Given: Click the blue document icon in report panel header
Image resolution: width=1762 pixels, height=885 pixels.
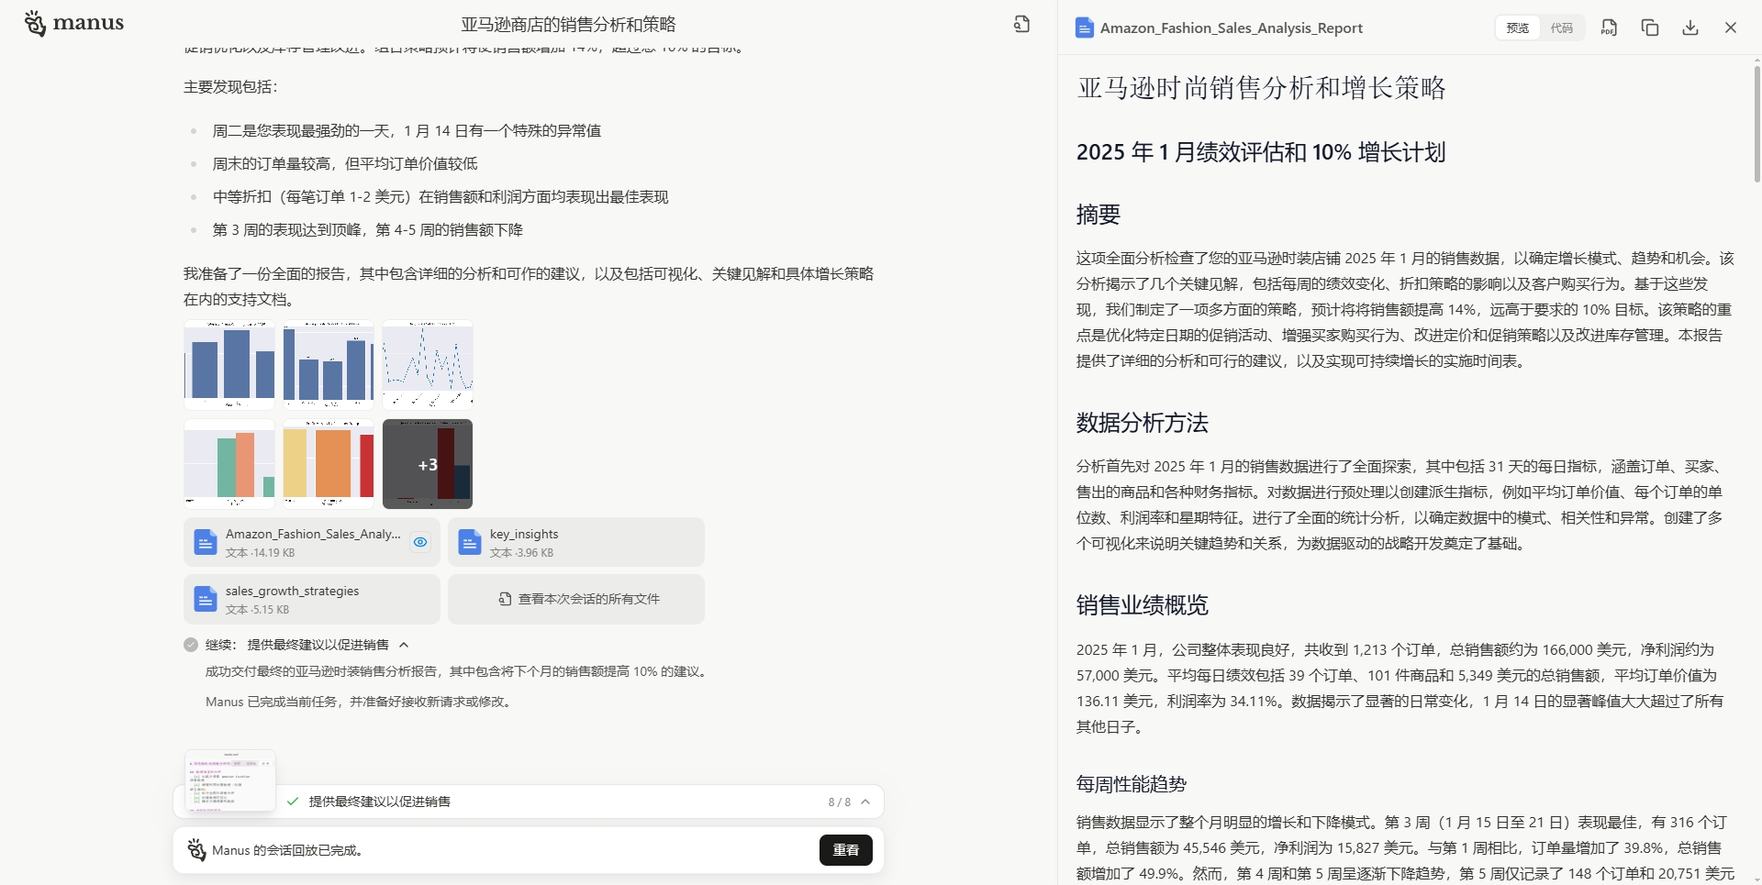Looking at the screenshot, I should pos(1085,28).
